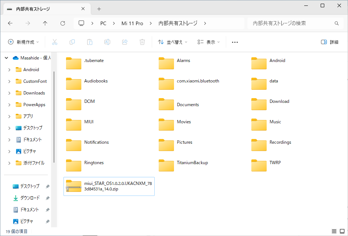Click PC in the breadcrumb path
This screenshot has height=236, width=348.
click(x=103, y=23)
